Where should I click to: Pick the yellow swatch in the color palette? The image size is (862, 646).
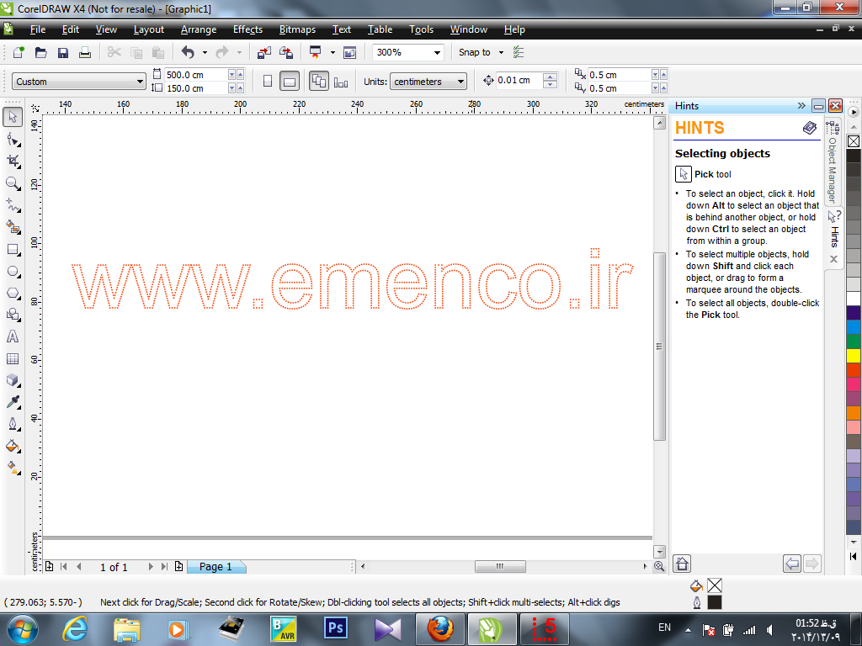[854, 356]
